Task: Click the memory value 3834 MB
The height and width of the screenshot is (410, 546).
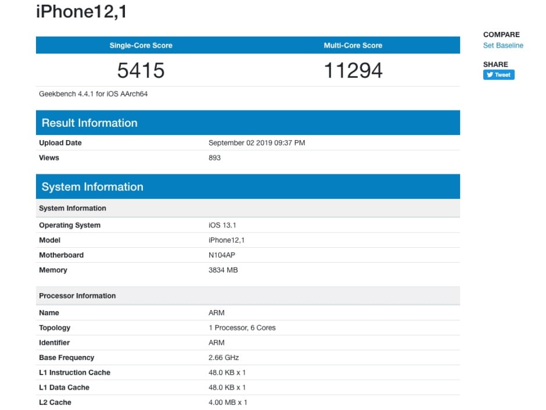Action: [x=223, y=270]
